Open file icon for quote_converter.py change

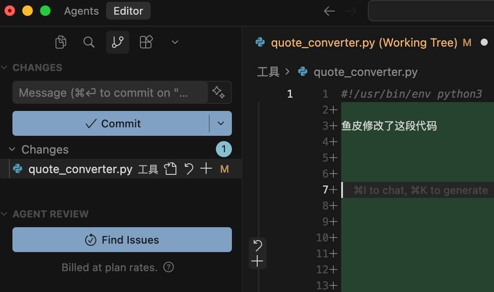170,169
